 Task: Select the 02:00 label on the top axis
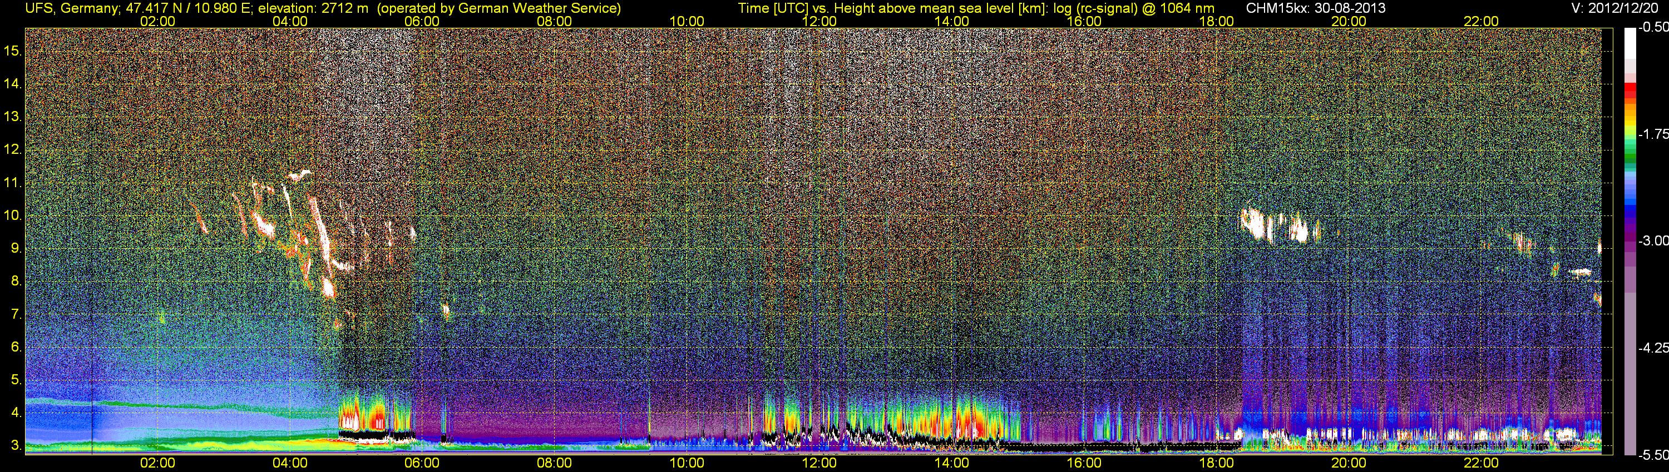(x=157, y=21)
